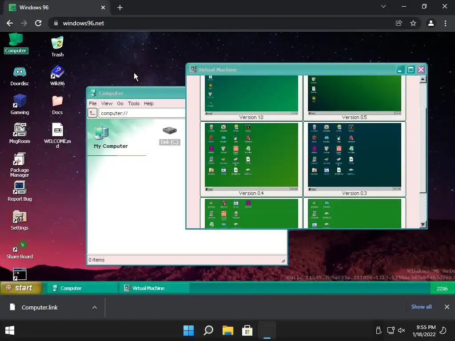
Task: Maximize the Virtual Machine window
Action: coord(411,70)
